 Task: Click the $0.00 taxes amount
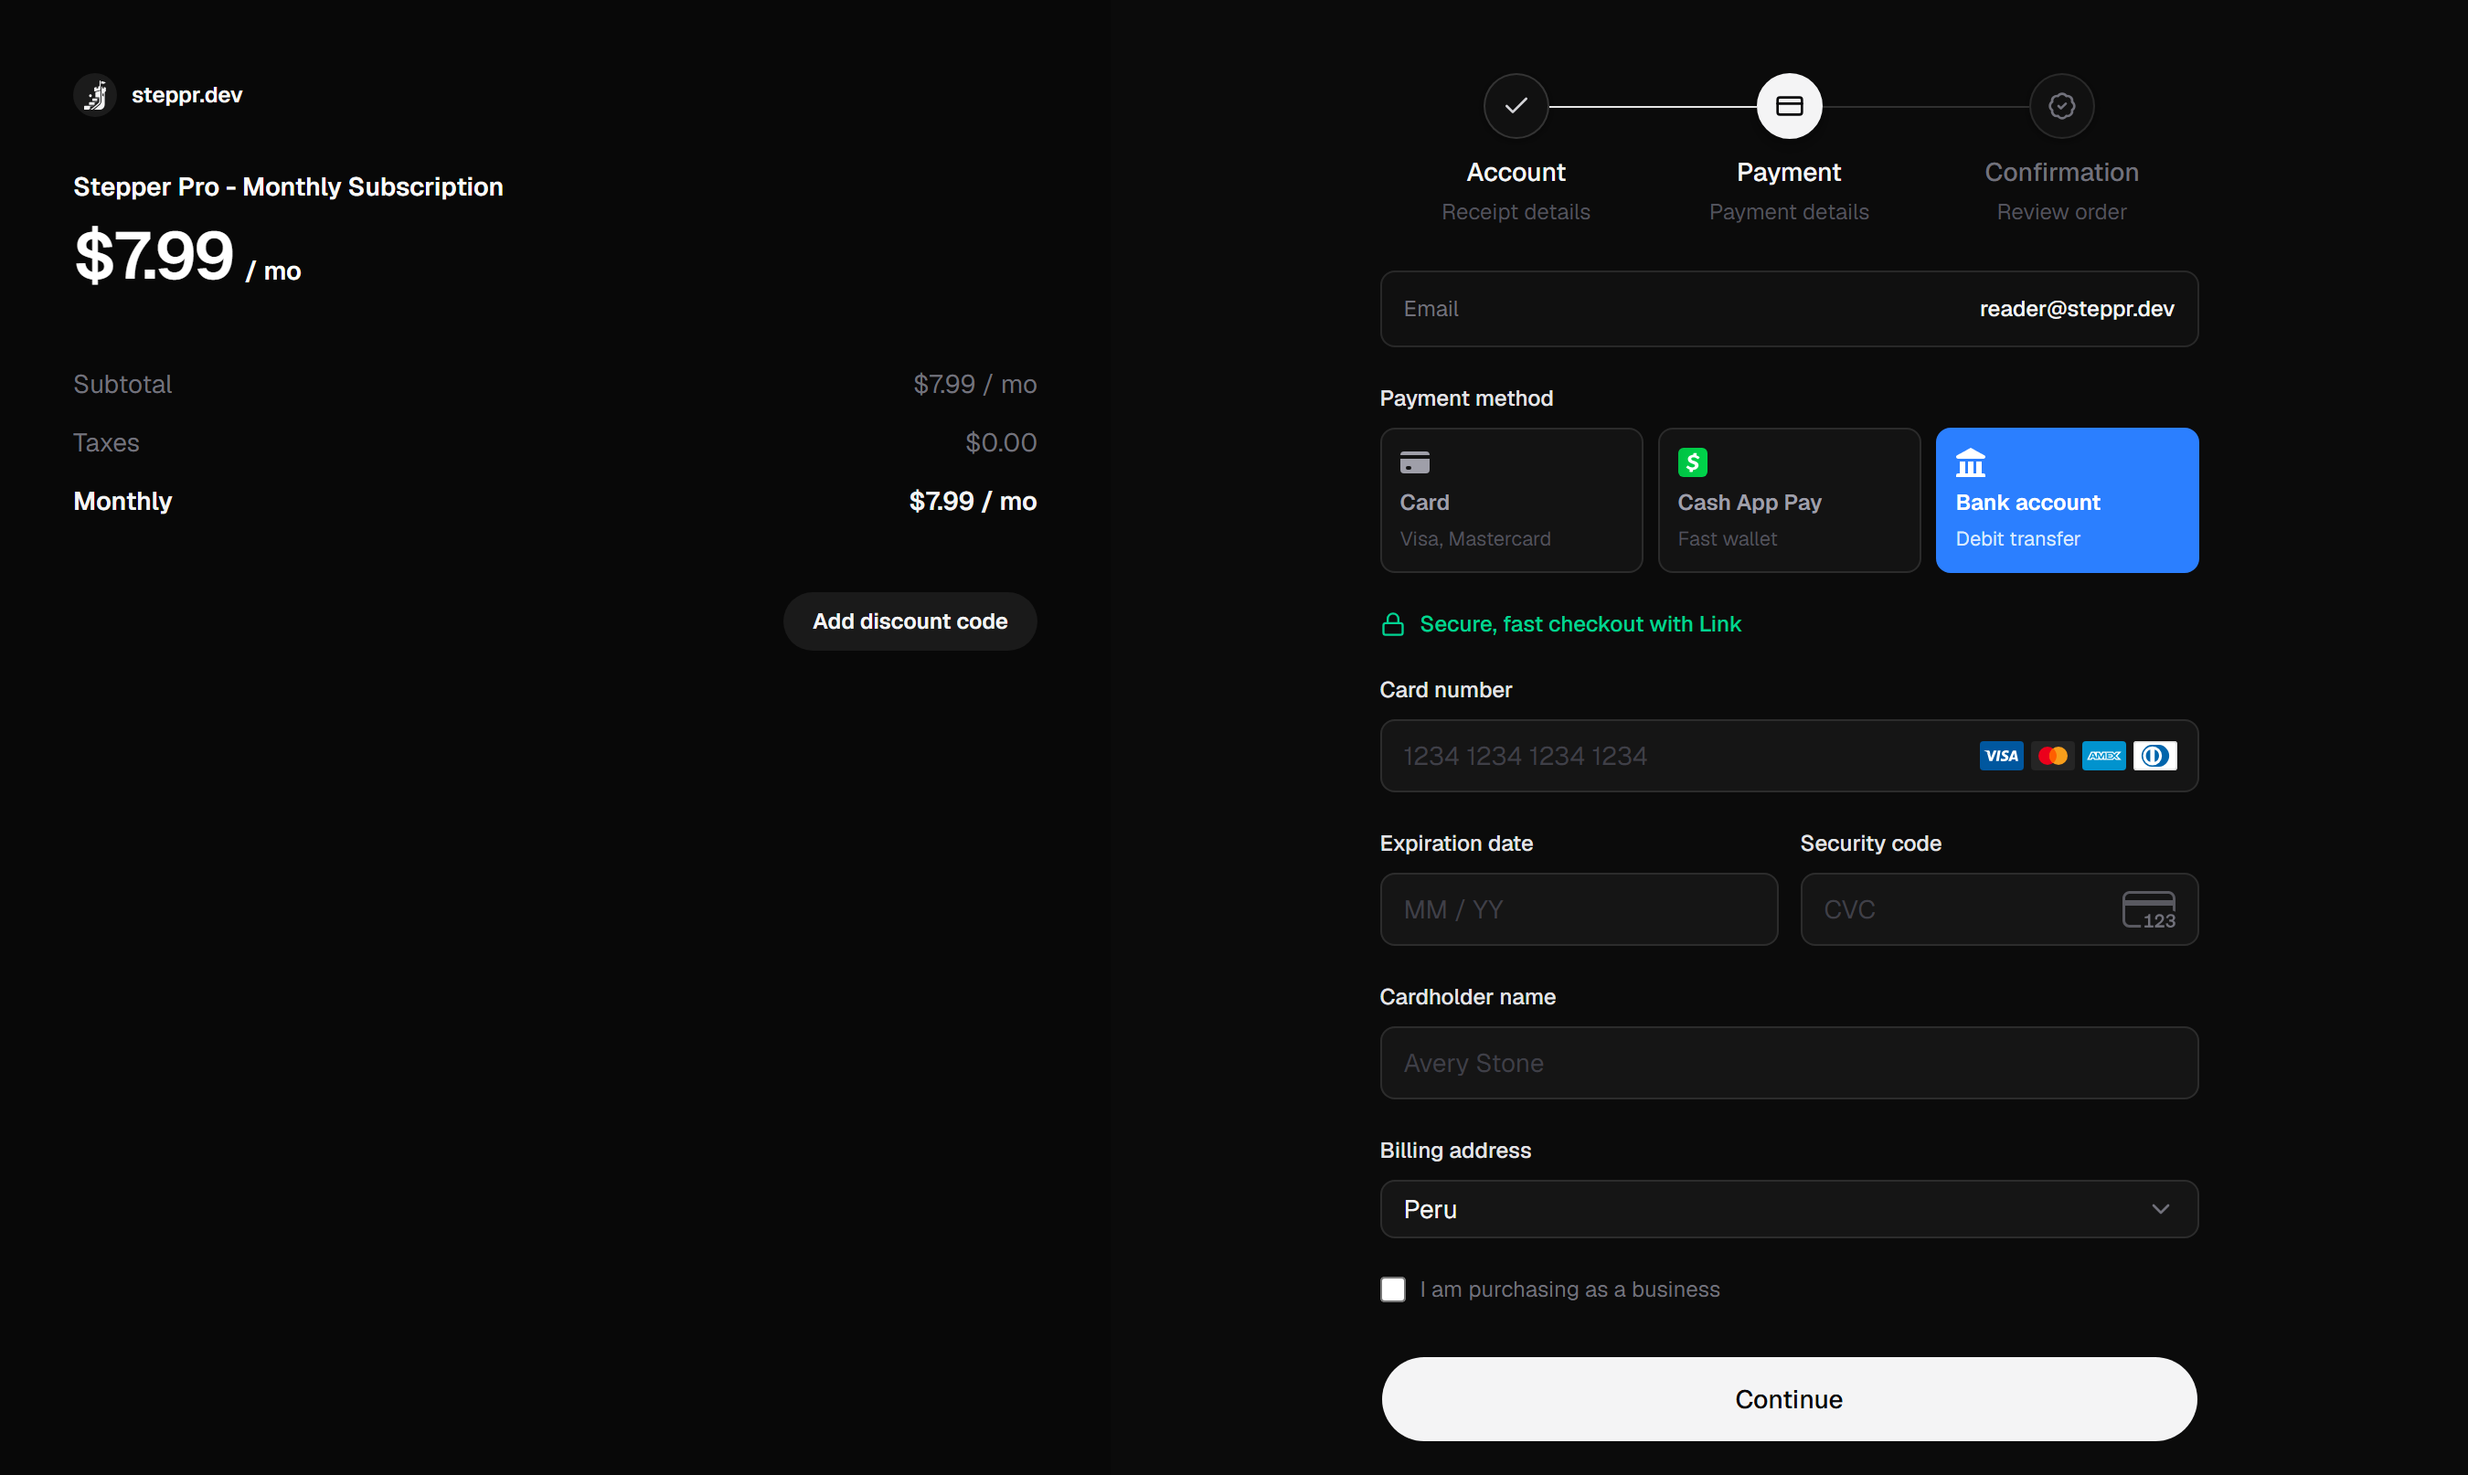tap(1001, 442)
